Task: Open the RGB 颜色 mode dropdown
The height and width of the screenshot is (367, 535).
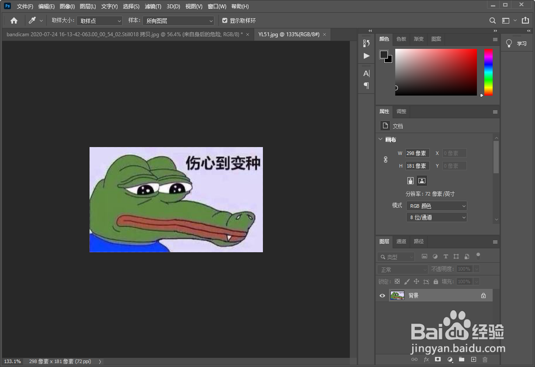Action: [437, 206]
